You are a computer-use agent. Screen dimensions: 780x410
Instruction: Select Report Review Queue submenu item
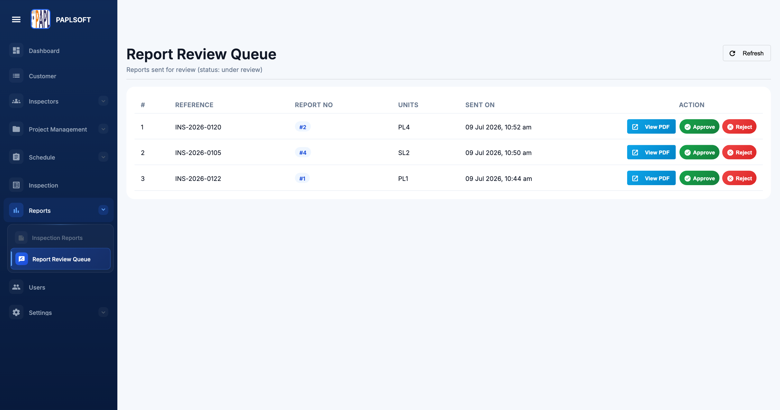(x=60, y=259)
